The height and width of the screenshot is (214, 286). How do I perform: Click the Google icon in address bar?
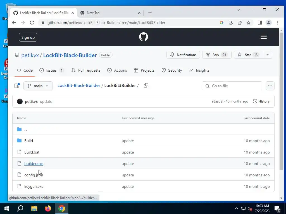pos(222,23)
